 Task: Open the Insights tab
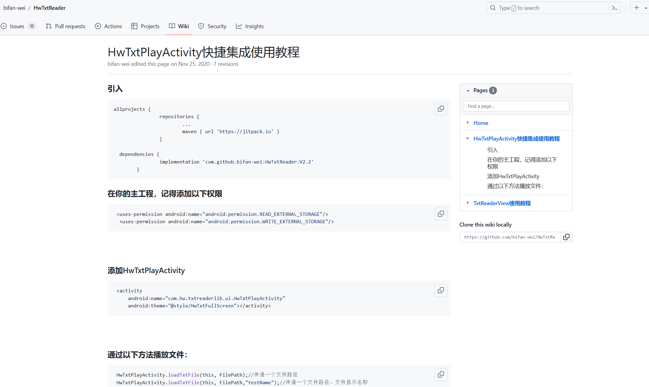pos(250,26)
